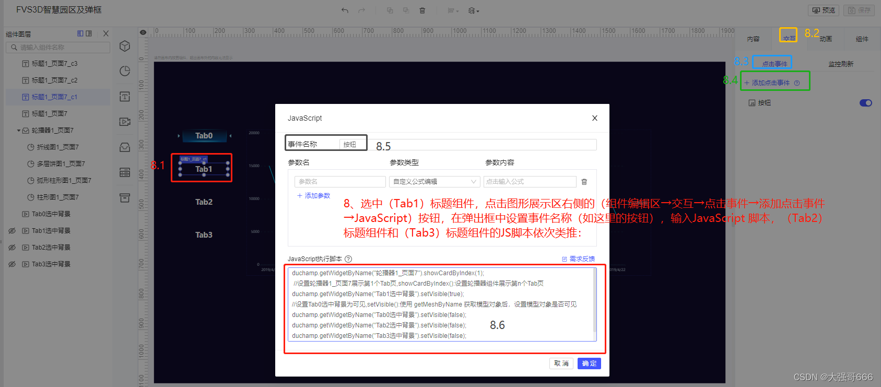Cancel the dialog with 取消
The height and width of the screenshot is (387, 881).
(x=561, y=363)
